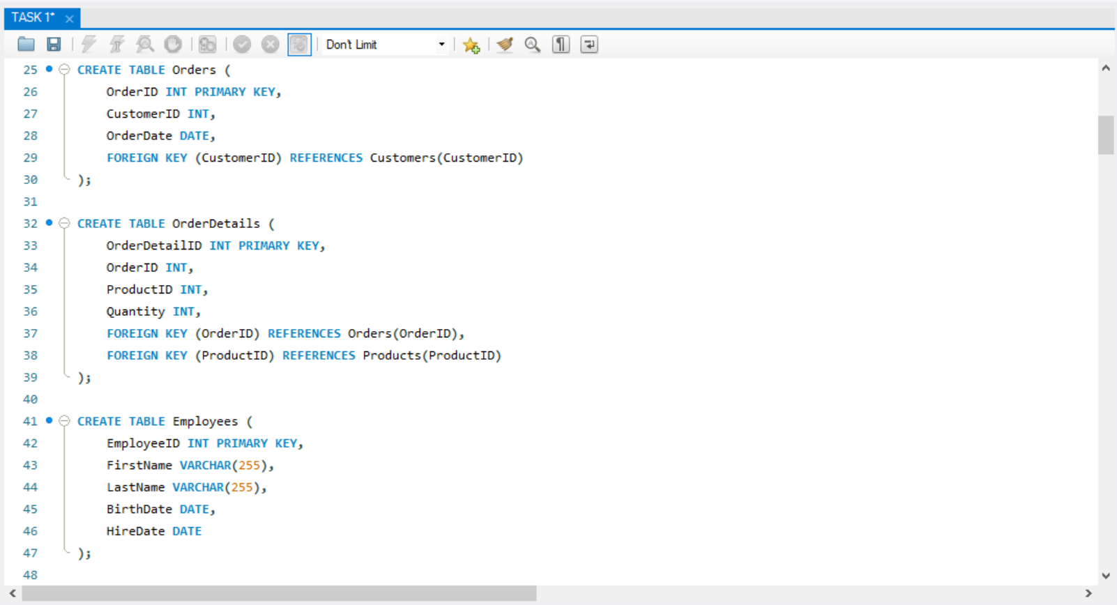This screenshot has width=1117, height=605.
Task: Click 'OrderDate' on line 28
Action: [139, 136]
